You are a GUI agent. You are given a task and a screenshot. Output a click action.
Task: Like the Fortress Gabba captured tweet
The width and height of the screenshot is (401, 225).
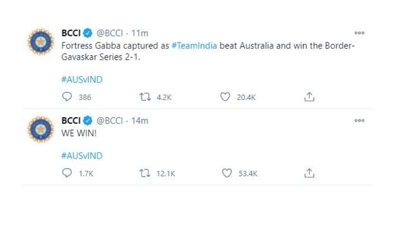[x=225, y=97]
